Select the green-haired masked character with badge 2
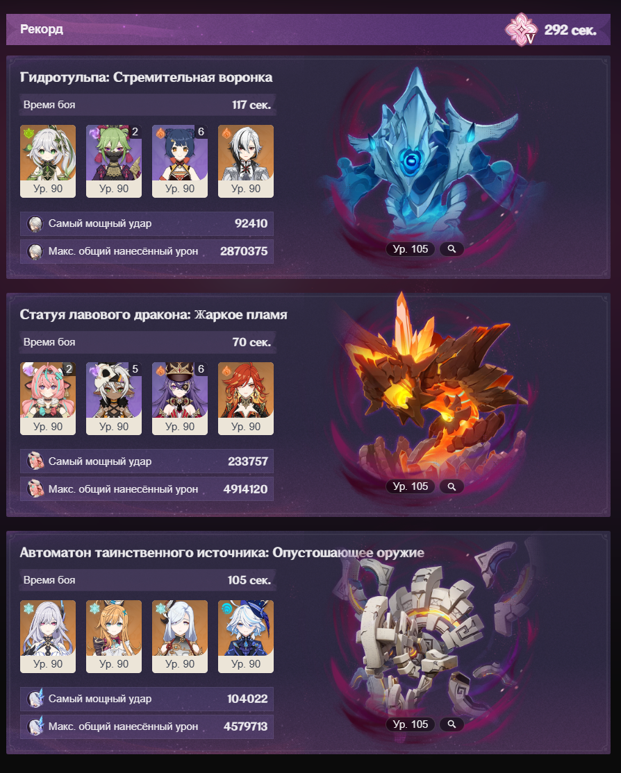Viewport: 621px width, 773px height. point(114,161)
